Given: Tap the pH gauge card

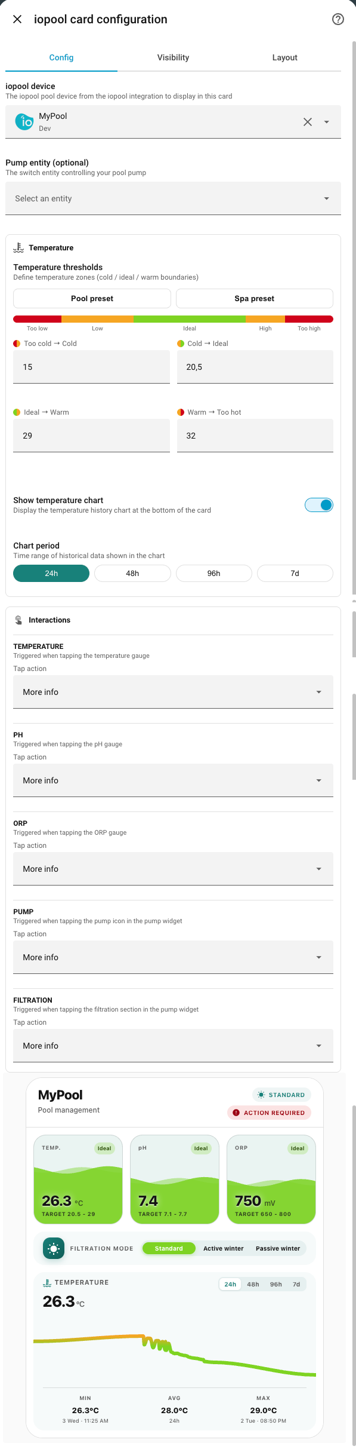Looking at the screenshot, I should (x=175, y=1180).
